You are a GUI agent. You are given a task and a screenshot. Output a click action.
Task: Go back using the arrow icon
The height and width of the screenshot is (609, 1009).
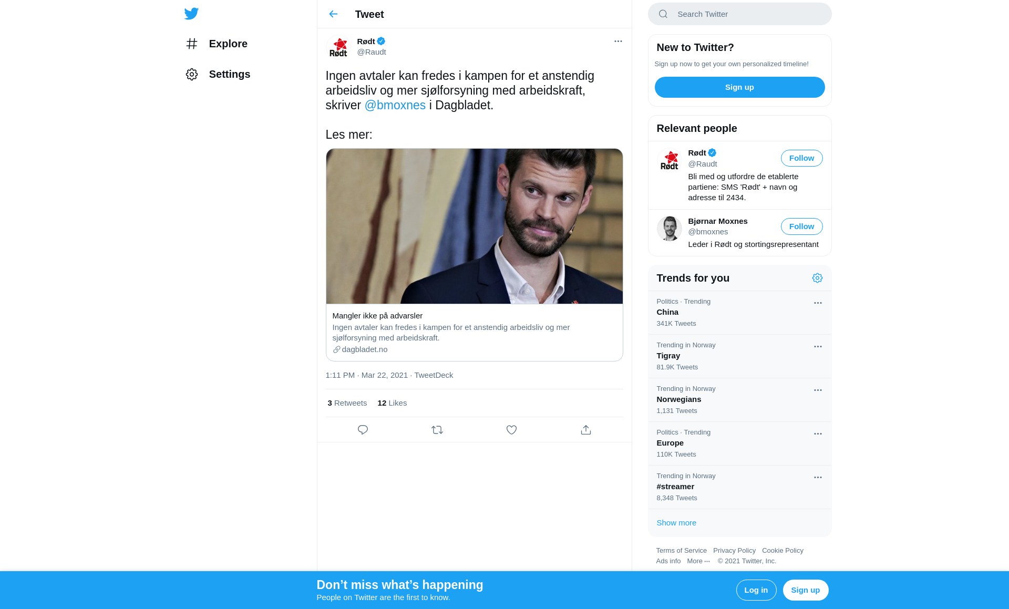[x=333, y=14]
